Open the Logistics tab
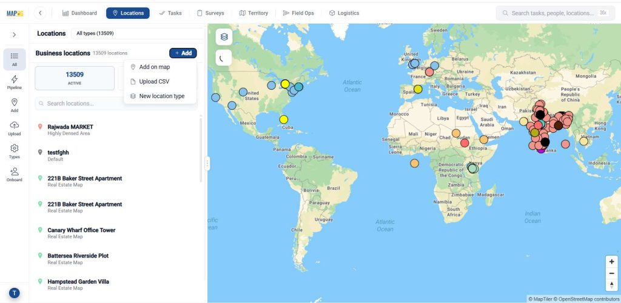The image size is (621, 303). coord(344,13)
